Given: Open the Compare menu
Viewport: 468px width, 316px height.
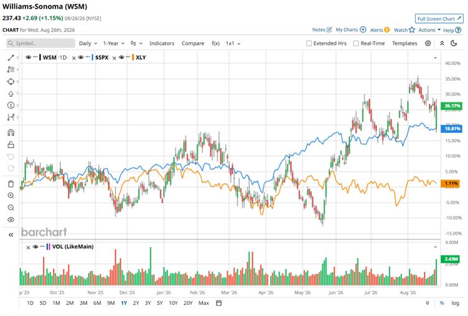Looking at the screenshot, I should click(x=193, y=43).
